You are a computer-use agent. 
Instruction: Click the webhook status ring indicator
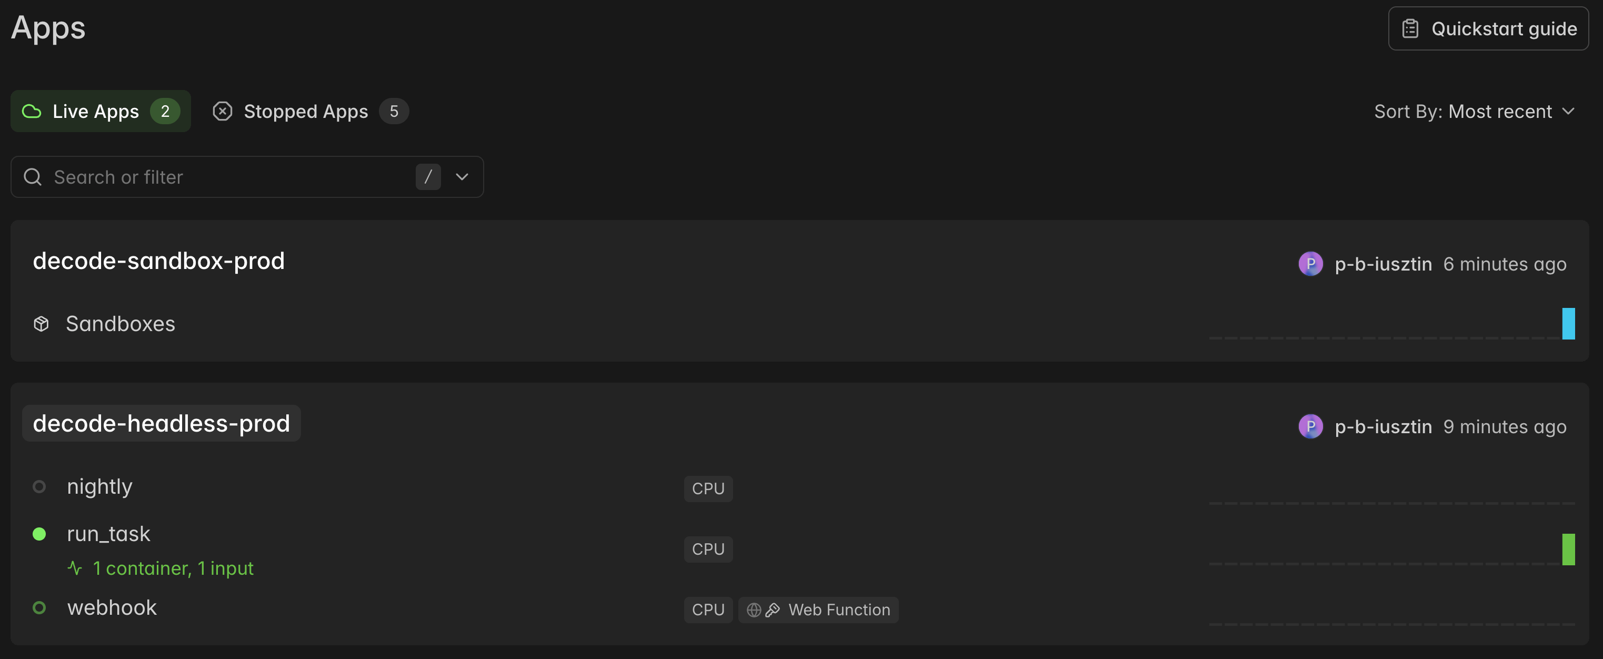(39, 607)
